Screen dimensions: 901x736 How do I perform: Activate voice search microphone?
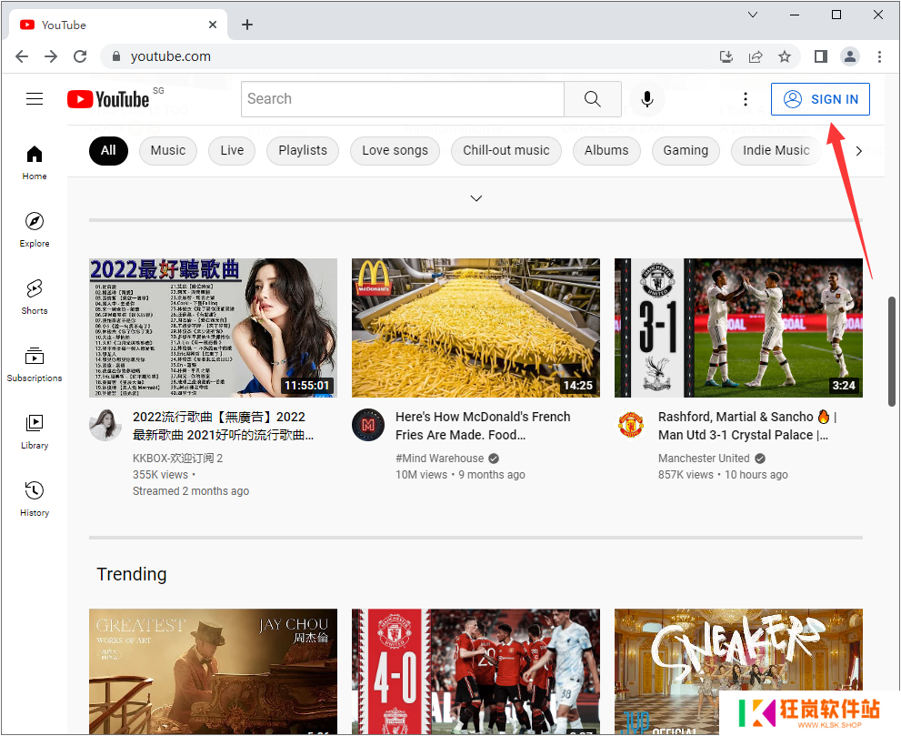point(647,99)
